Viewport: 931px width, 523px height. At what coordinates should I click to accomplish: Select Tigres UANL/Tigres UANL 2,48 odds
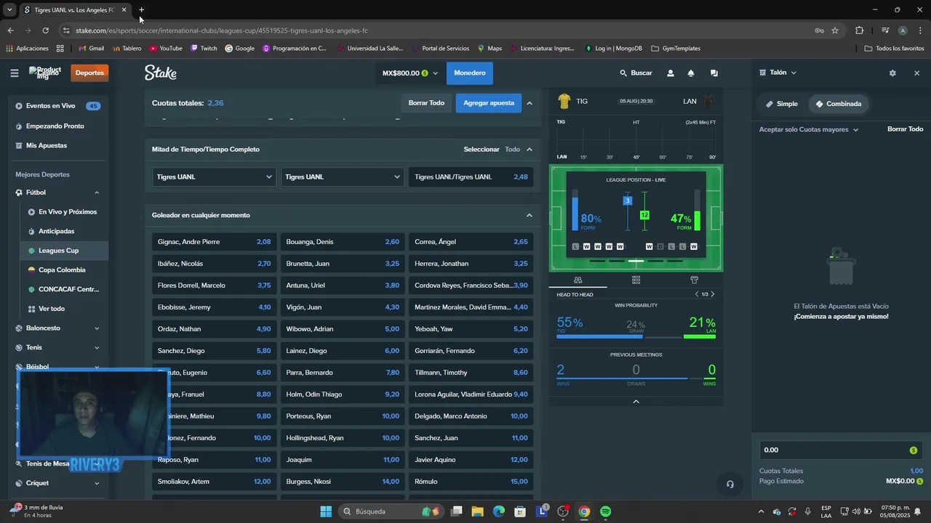pyautogui.click(x=471, y=177)
